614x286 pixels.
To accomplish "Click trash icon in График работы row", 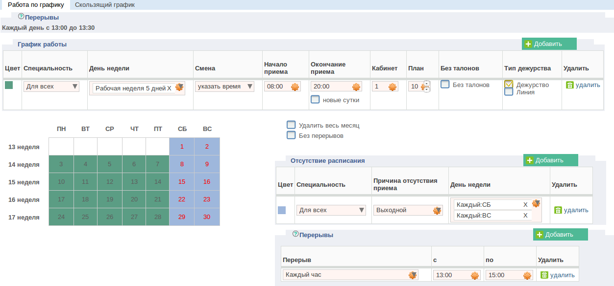I will point(570,85).
